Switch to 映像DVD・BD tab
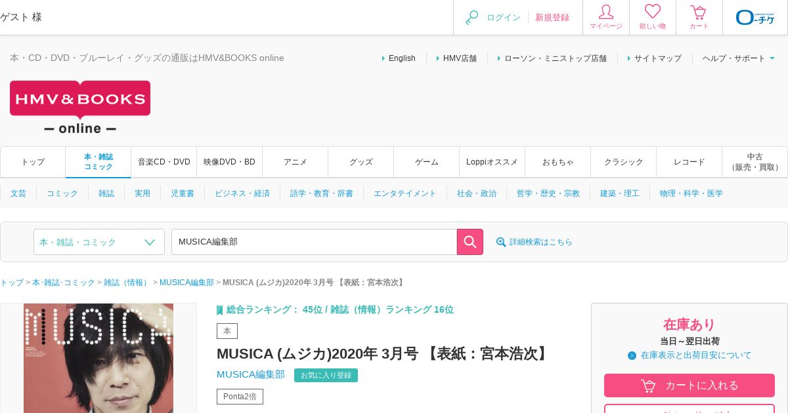Viewport: 788px width, 413px height. point(230,162)
